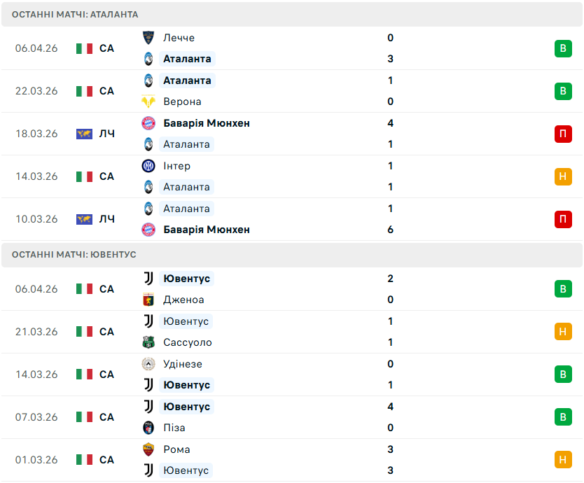Screen dimensions: 584x483
Task: Click the Pisa team crest icon
Action: point(148,428)
